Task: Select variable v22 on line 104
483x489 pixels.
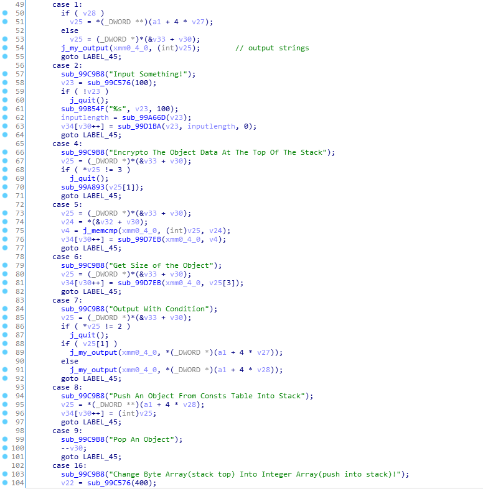Action: [x=67, y=483]
